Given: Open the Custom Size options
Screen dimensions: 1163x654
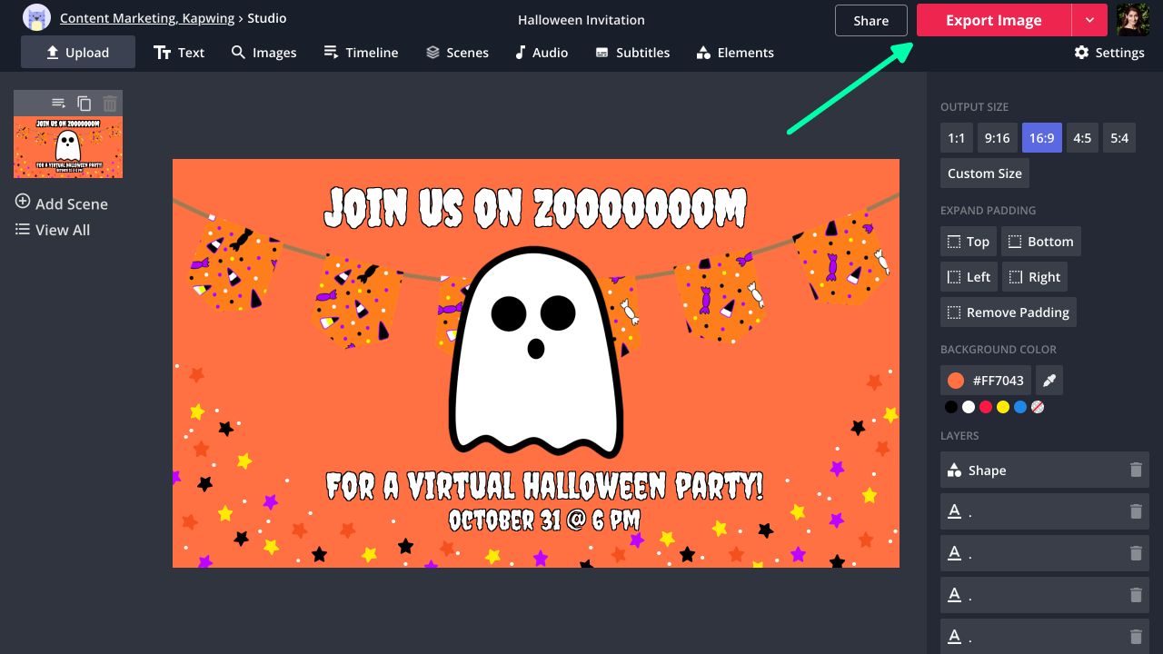Looking at the screenshot, I should tap(984, 173).
